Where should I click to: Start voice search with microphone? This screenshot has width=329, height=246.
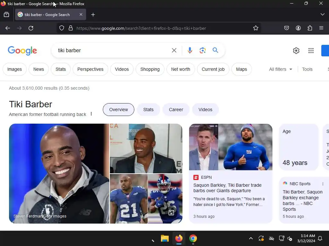(x=190, y=50)
